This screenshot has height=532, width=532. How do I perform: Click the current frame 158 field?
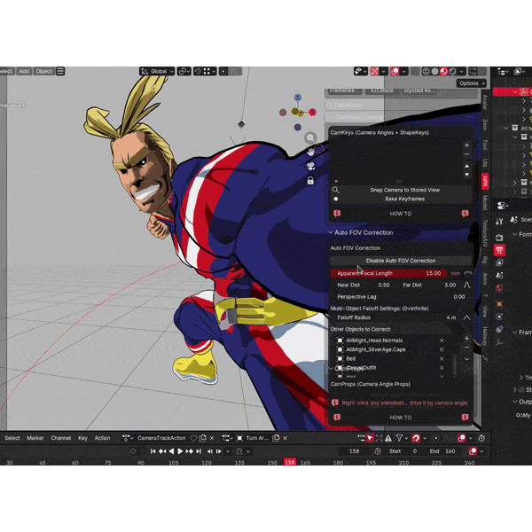354,451
